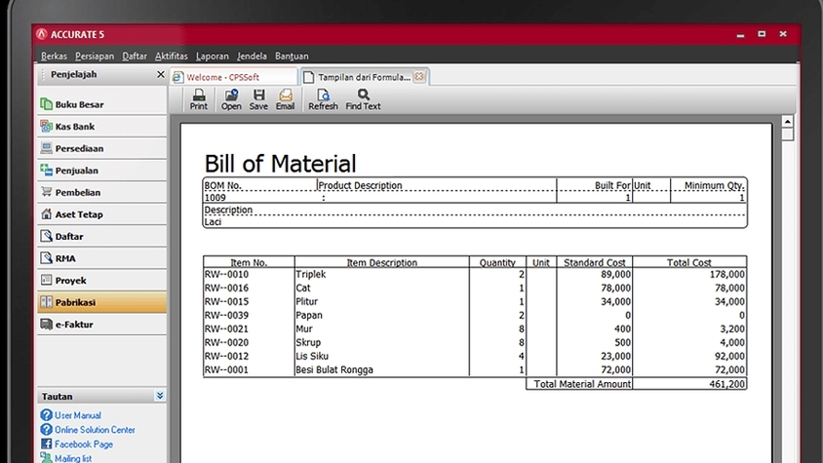Click the Standard Cost column header
The image size is (823, 463).
(594, 262)
